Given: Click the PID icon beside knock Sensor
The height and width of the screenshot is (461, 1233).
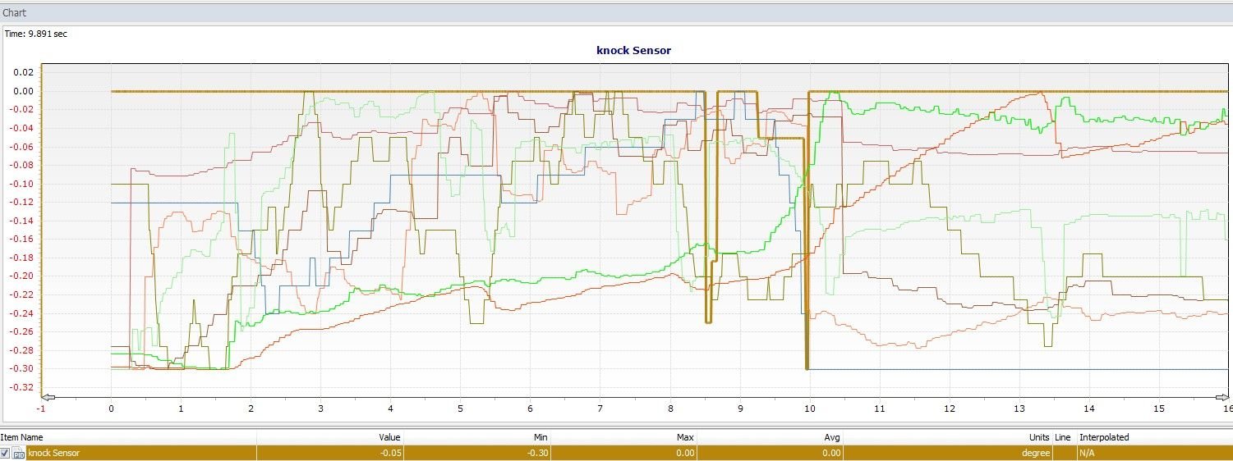Looking at the screenshot, I should tap(17, 453).
